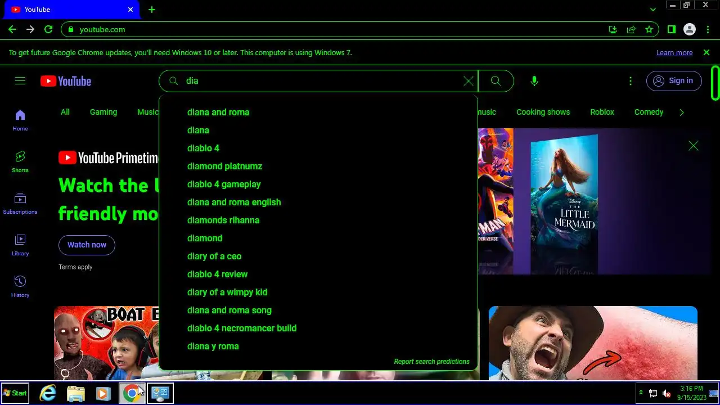Choose suggestion 'diablo 4 necromancer build'
720x405 pixels.
tap(318, 328)
